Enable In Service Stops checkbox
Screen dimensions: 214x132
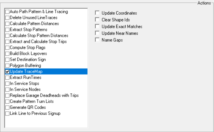(x=7, y=84)
